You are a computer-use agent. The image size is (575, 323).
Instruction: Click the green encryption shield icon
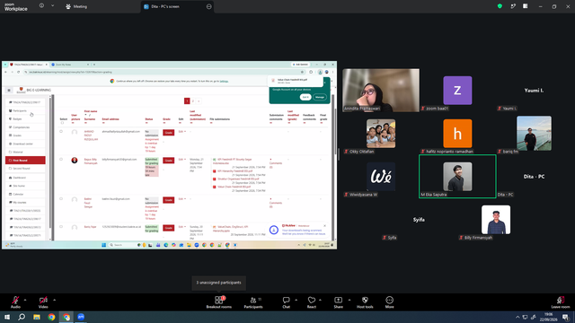(500, 6)
